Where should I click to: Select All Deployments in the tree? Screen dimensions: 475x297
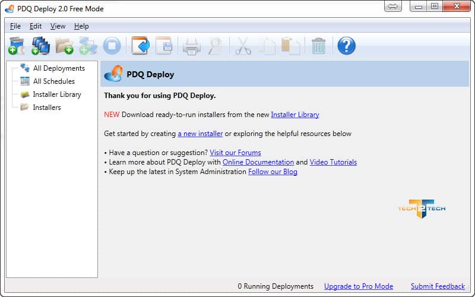tap(59, 68)
